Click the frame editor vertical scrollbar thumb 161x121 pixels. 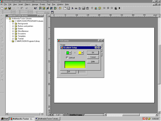[159, 64]
